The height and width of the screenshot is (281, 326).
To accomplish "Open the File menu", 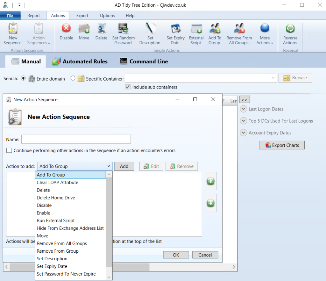I will (10, 16).
